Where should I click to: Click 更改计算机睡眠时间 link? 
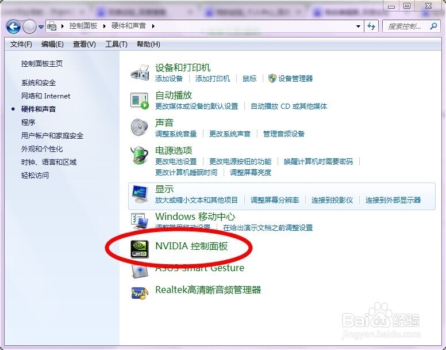(x=186, y=172)
